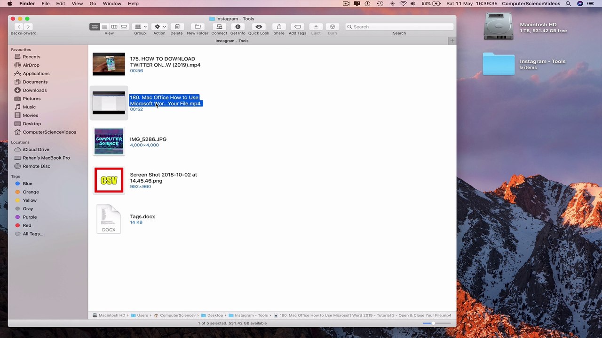This screenshot has height=338, width=602.
Task: Open Spotlight search in menu bar
Action: click(568, 4)
